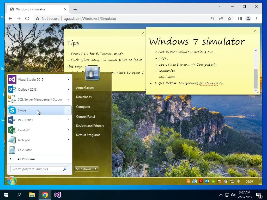Image resolution: width=267 pixels, height=200 pixels.
Task: Click the simulator network monitor tray icon
Action: pyautogui.click(x=232, y=181)
